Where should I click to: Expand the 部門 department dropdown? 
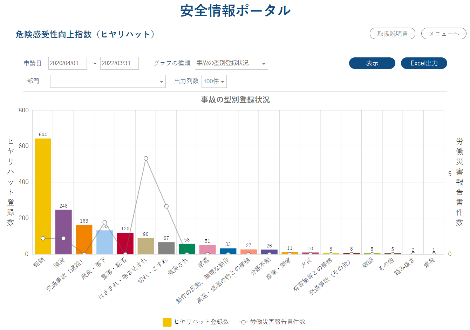coord(108,81)
